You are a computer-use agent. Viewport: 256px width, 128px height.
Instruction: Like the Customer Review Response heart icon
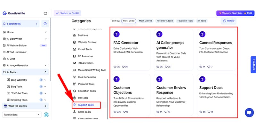coord(166,112)
